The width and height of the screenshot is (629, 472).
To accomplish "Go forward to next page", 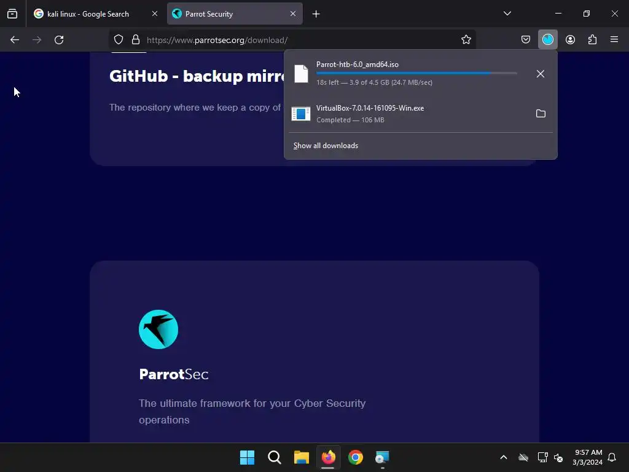I will (37, 40).
